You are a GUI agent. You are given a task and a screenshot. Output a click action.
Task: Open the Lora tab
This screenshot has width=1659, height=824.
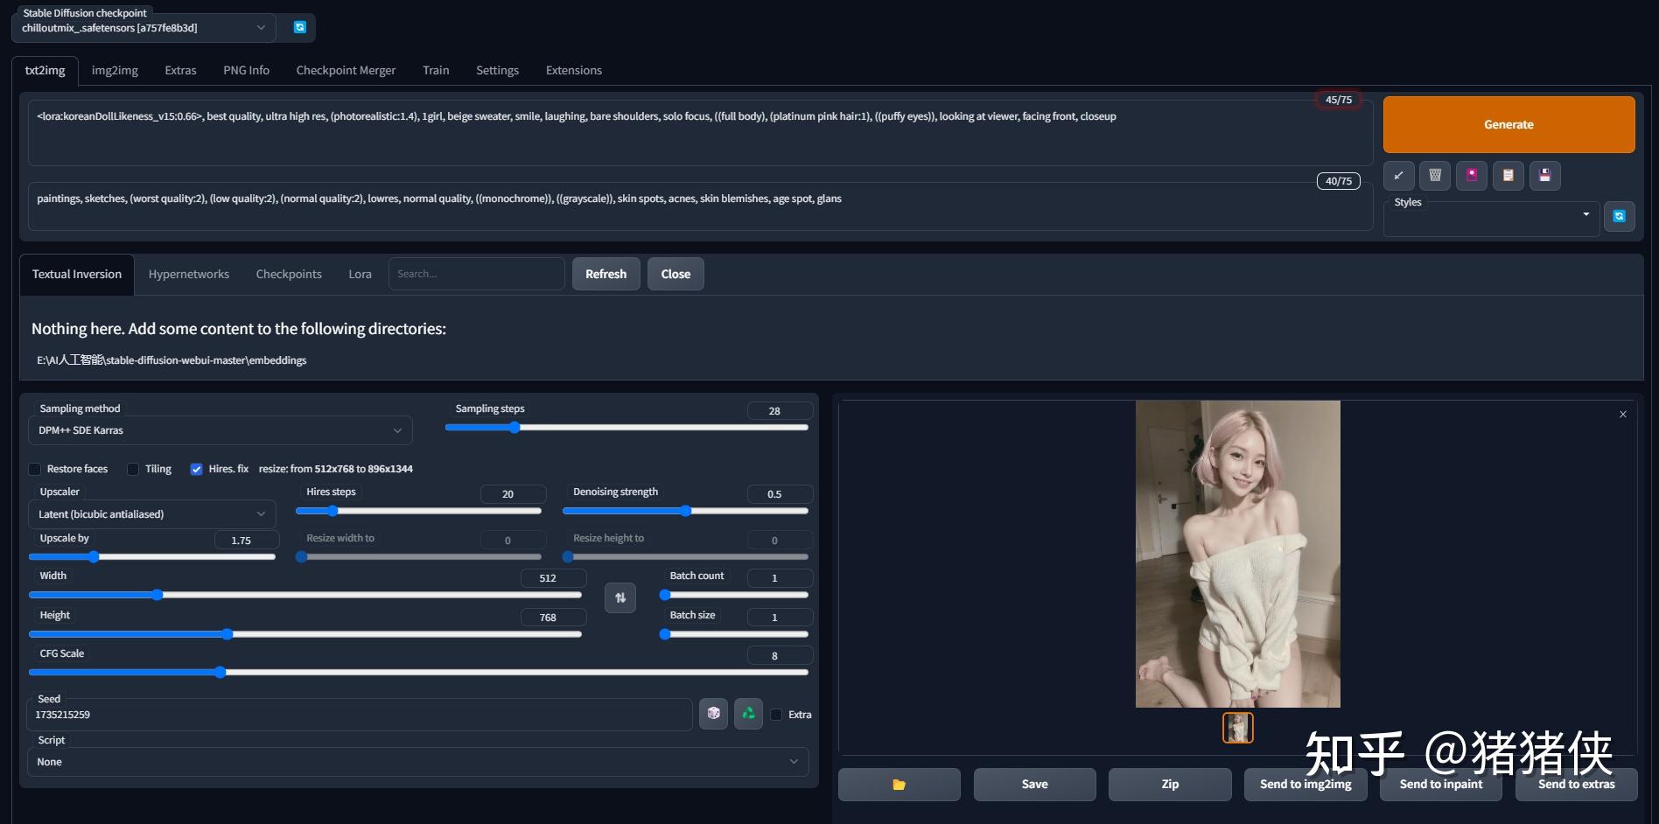360,274
